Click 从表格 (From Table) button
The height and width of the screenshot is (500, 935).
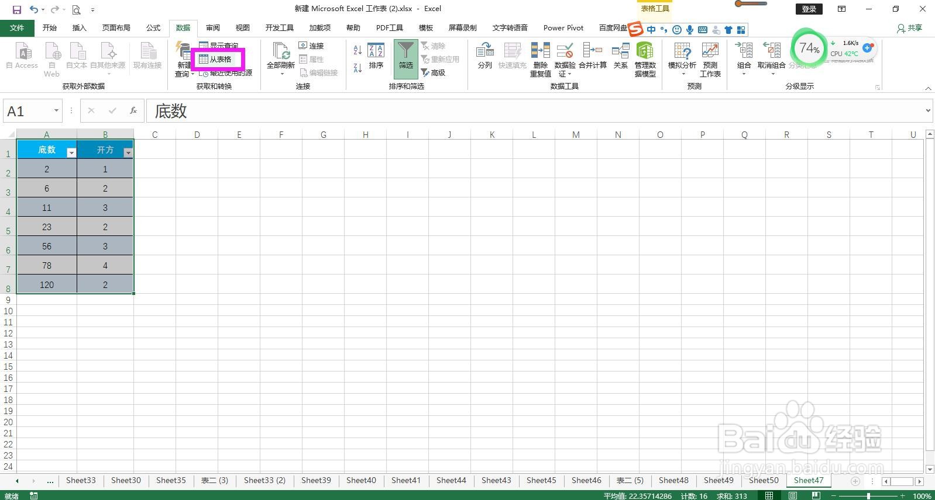[x=215, y=59]
